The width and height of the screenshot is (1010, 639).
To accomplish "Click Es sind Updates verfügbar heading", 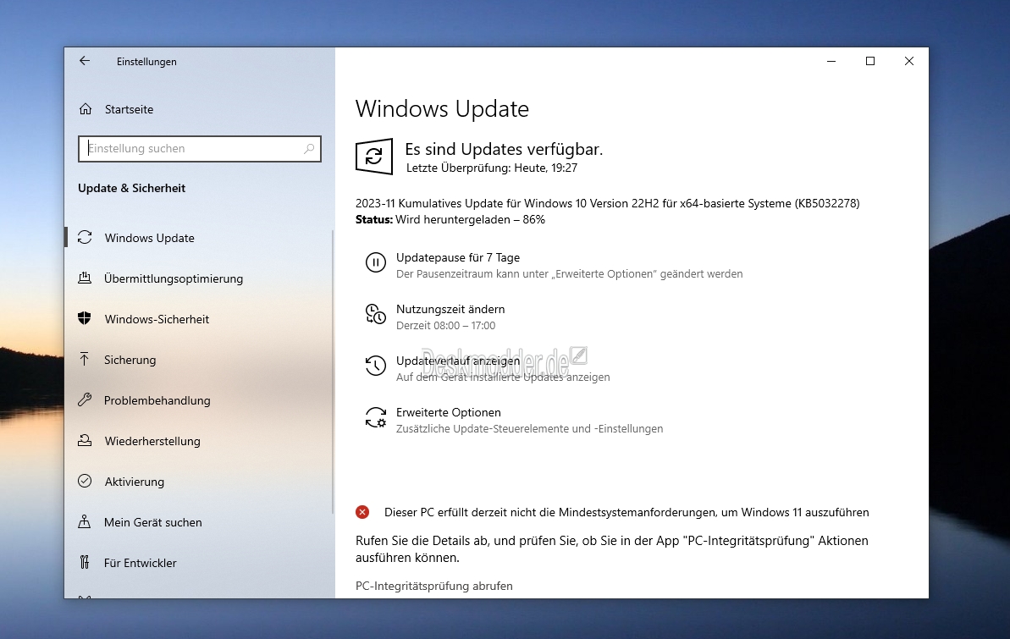I will click(x=504, y=149).
